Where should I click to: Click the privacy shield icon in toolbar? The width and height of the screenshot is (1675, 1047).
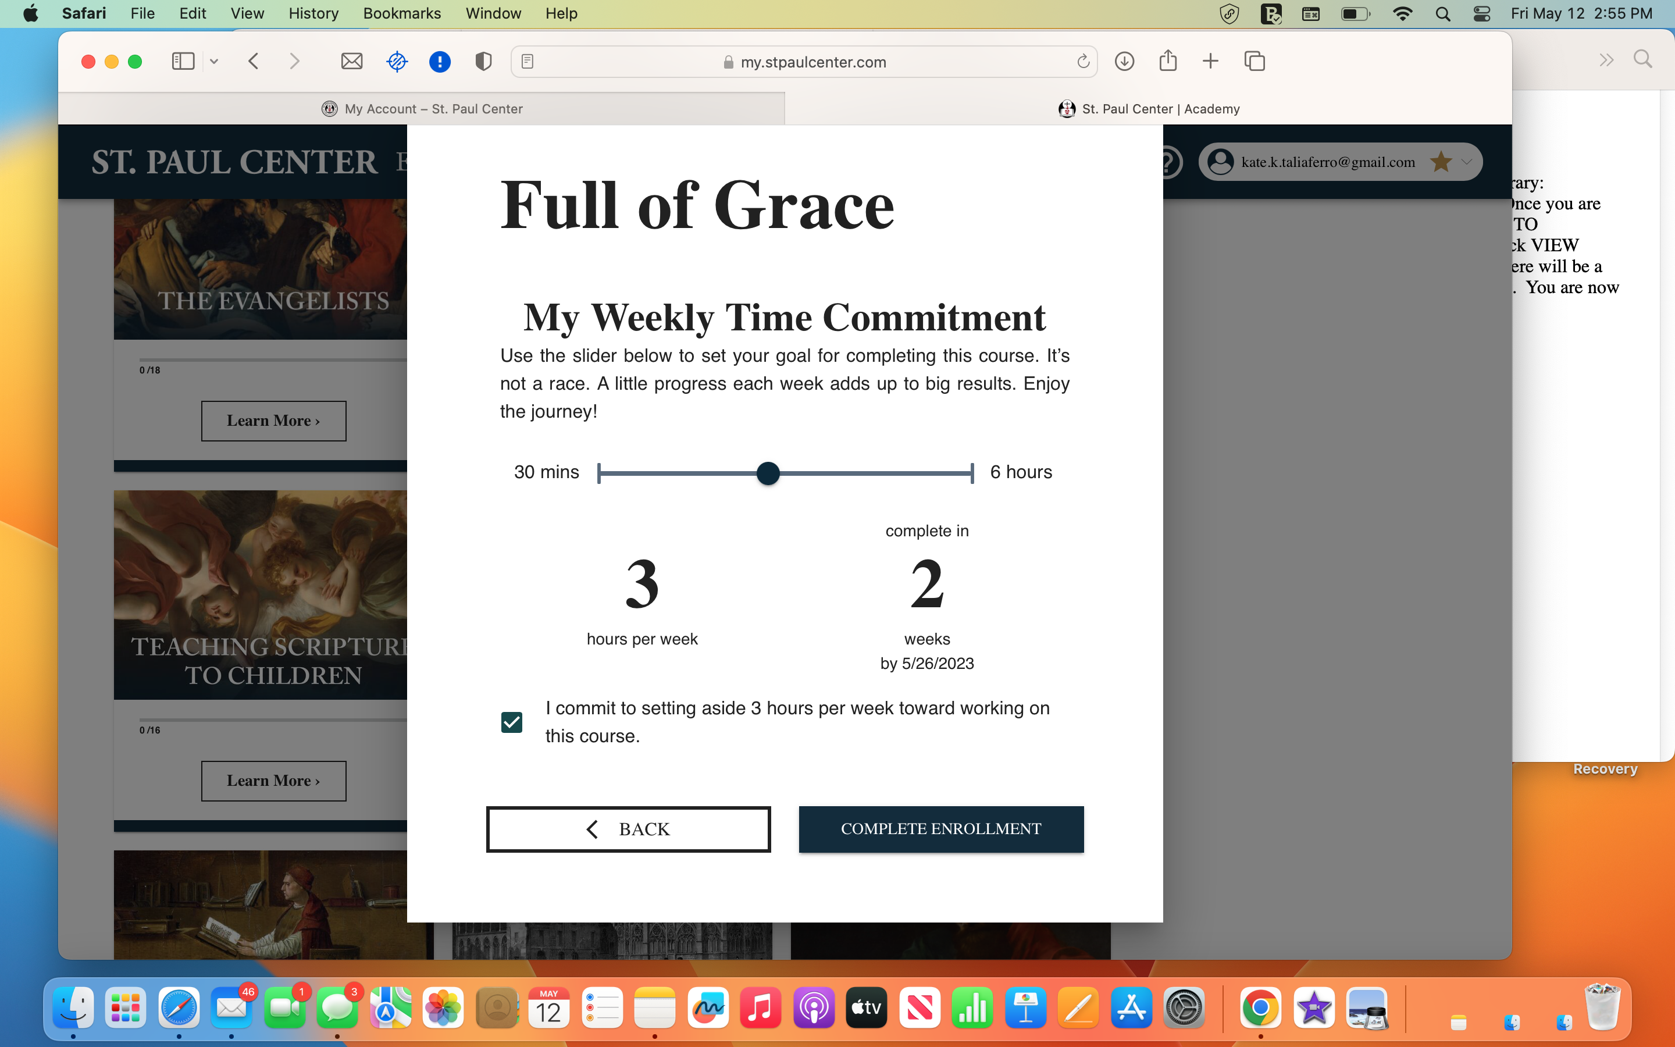[x=483, y=62]
